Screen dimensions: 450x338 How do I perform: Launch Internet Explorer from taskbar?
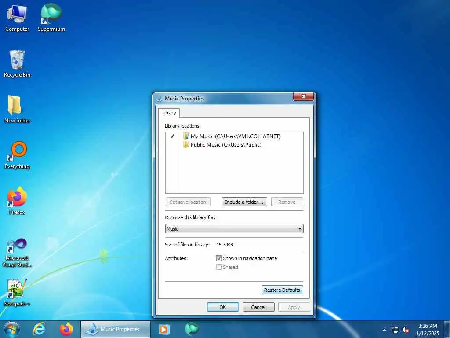coord(39,329)
